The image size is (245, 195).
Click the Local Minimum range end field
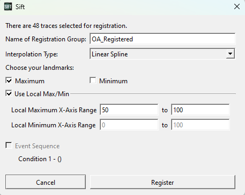tap(201, 125)
